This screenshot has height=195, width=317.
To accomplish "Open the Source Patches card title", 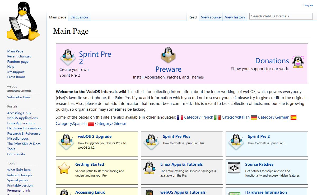I will 259,164.
